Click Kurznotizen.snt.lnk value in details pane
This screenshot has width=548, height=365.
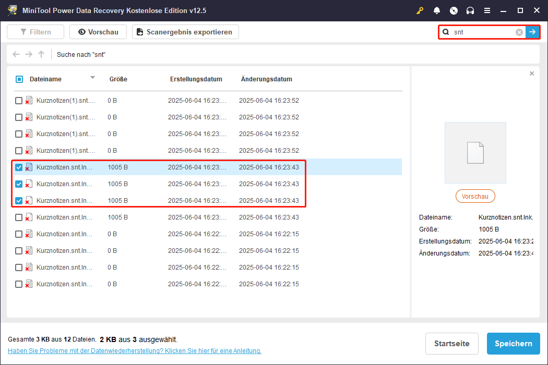(506, 217)
